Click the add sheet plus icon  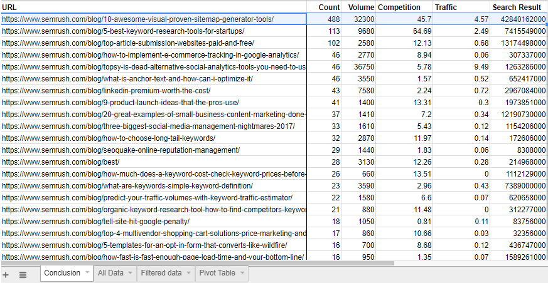point(6,274)
